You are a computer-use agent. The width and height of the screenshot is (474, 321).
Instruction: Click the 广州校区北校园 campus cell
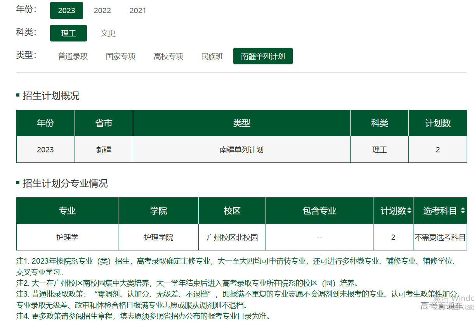point(232,237)
